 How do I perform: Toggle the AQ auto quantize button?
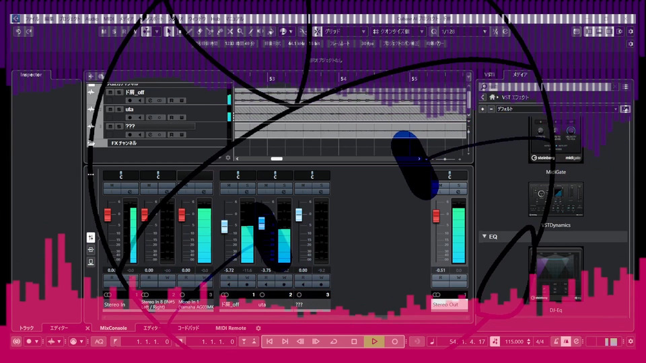coord(99,341)
